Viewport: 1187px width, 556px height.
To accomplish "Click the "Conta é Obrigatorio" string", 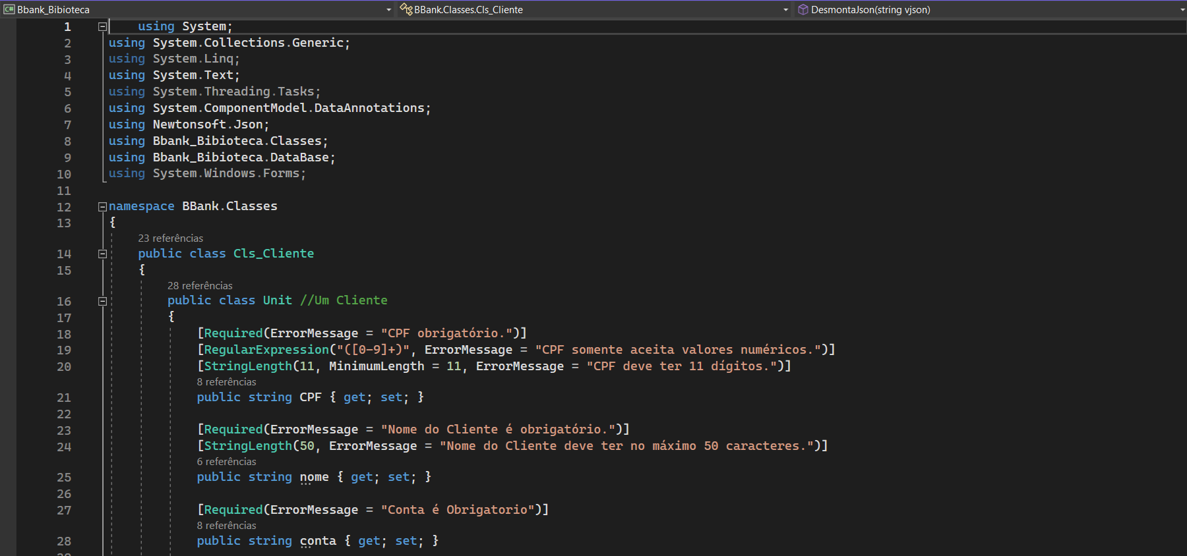I will click(x=458, y=510).
